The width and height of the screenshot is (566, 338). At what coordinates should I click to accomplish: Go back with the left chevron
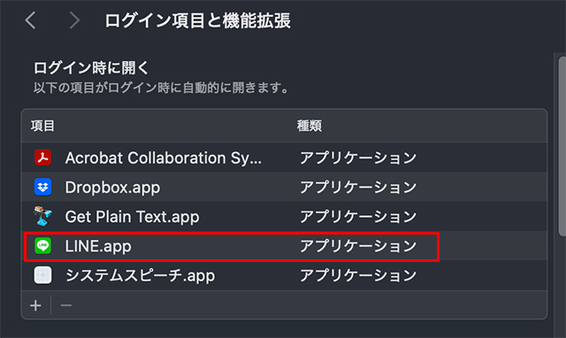click(x=30, y=20)
